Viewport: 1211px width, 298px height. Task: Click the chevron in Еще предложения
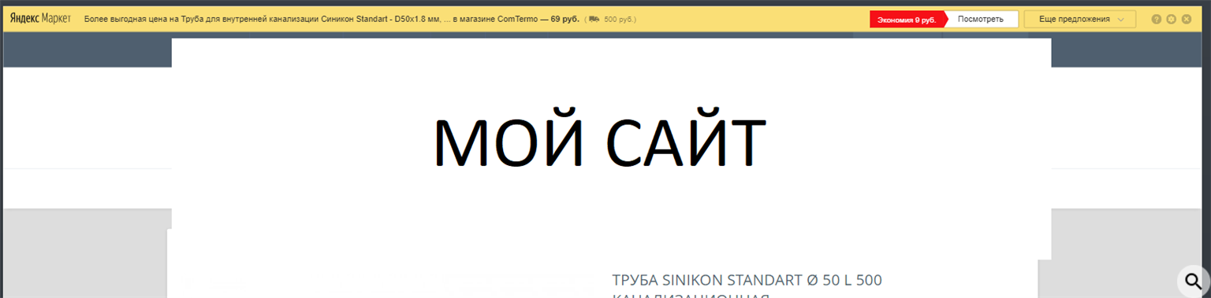click(x=1121, y=20)
